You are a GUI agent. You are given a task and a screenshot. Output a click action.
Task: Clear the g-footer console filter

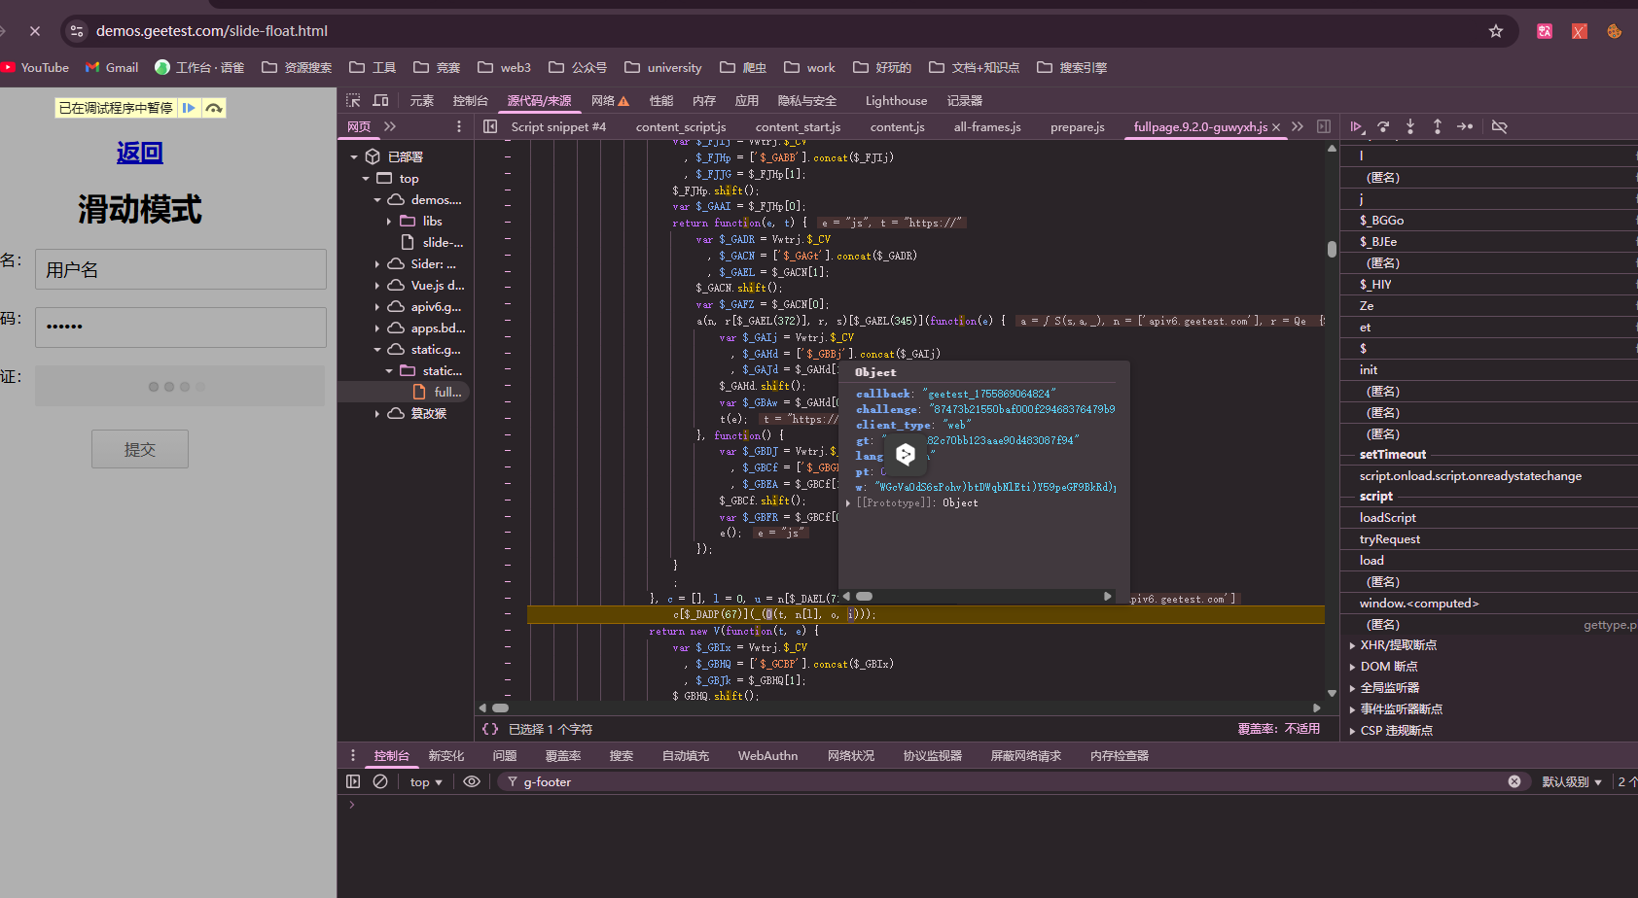(x=1514, y=781)
